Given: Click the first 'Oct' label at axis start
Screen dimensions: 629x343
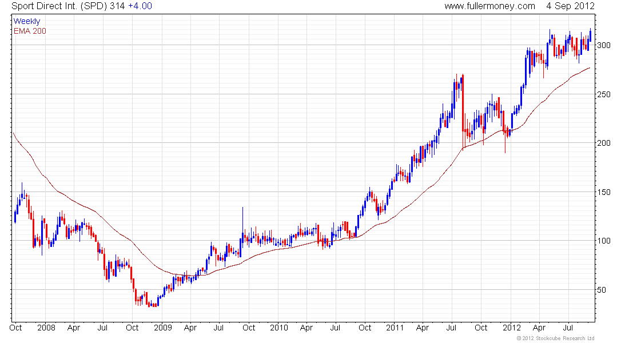Looking at the screenshot, I should [15, 328].
